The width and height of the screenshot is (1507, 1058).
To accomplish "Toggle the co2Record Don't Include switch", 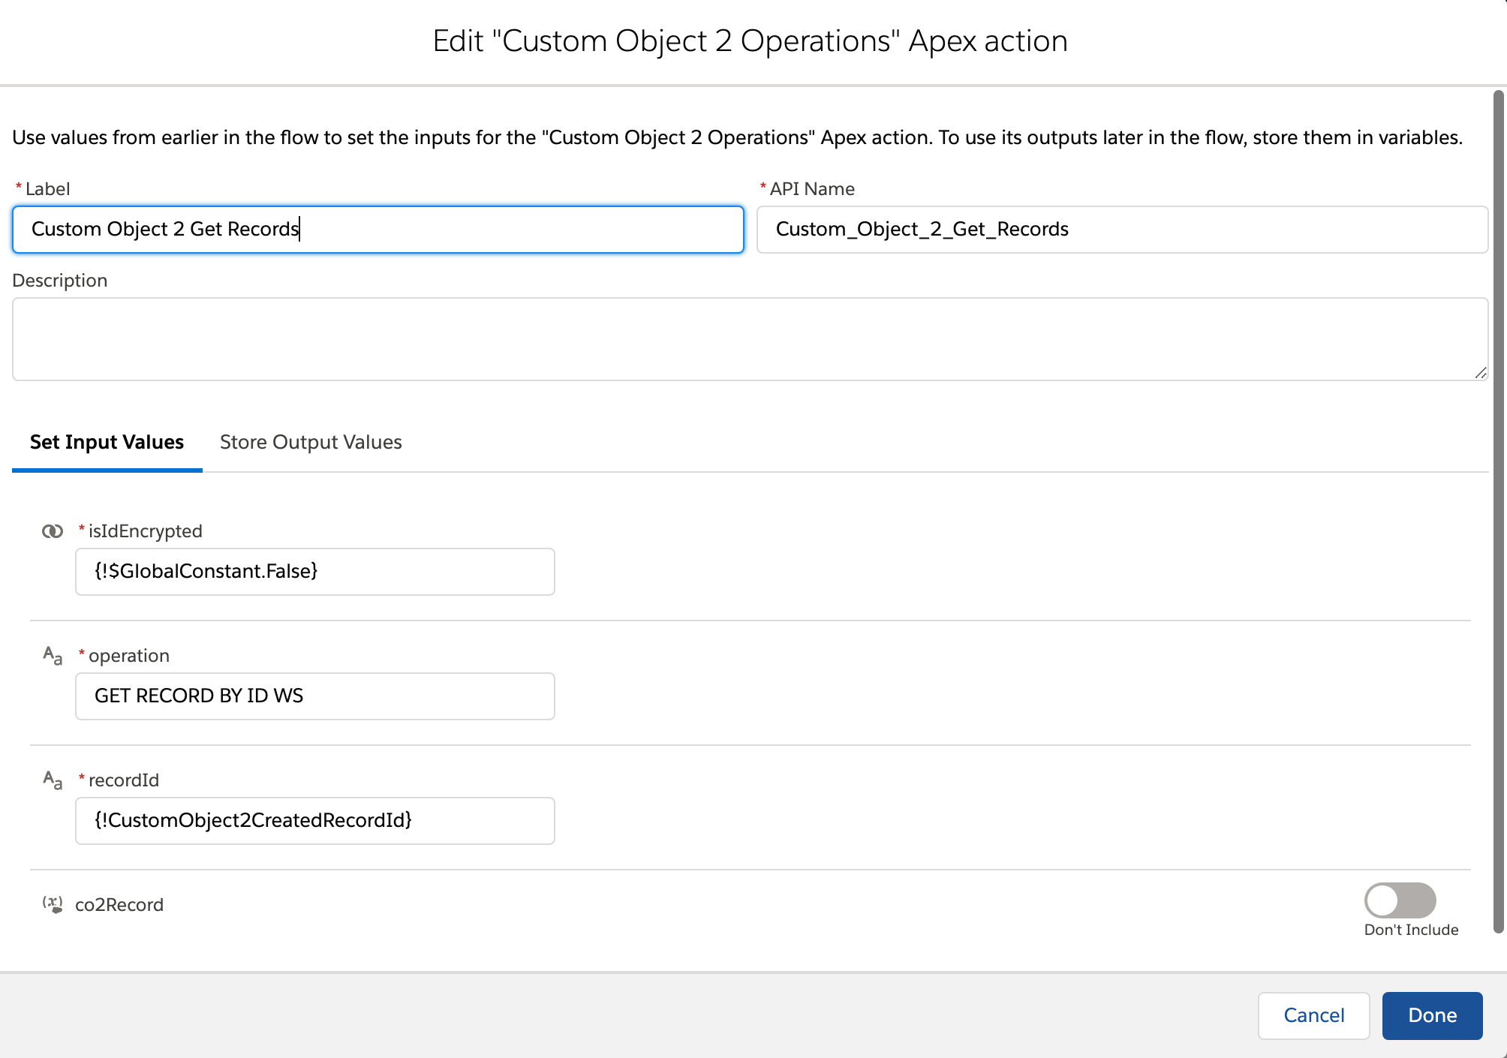I will click(x=1400, y=900).
